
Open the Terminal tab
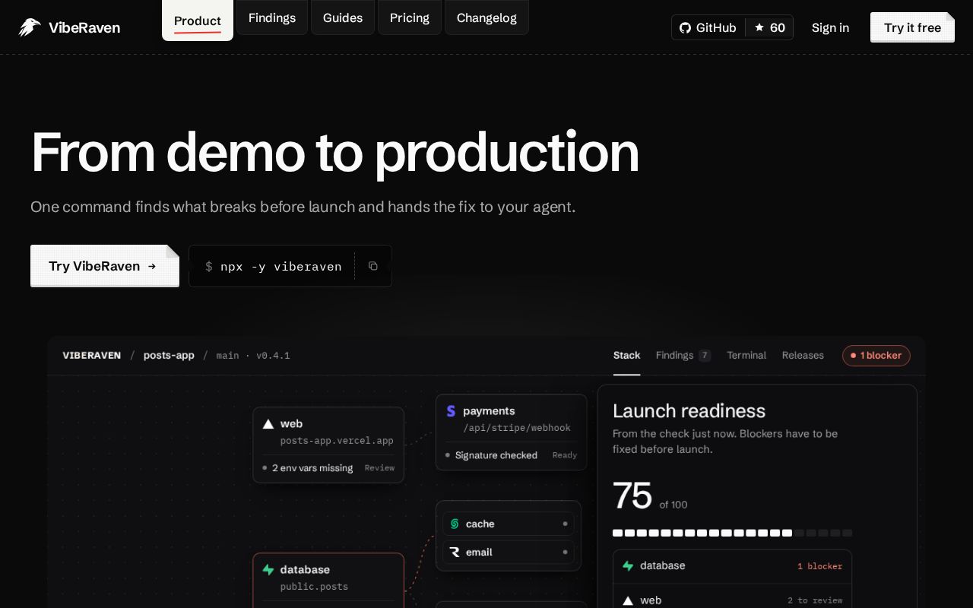[x=746, y=355]
